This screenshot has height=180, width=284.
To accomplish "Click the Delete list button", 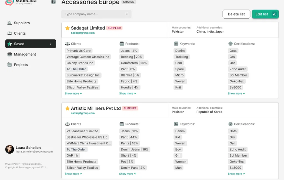I will click(x=236, y=14).
